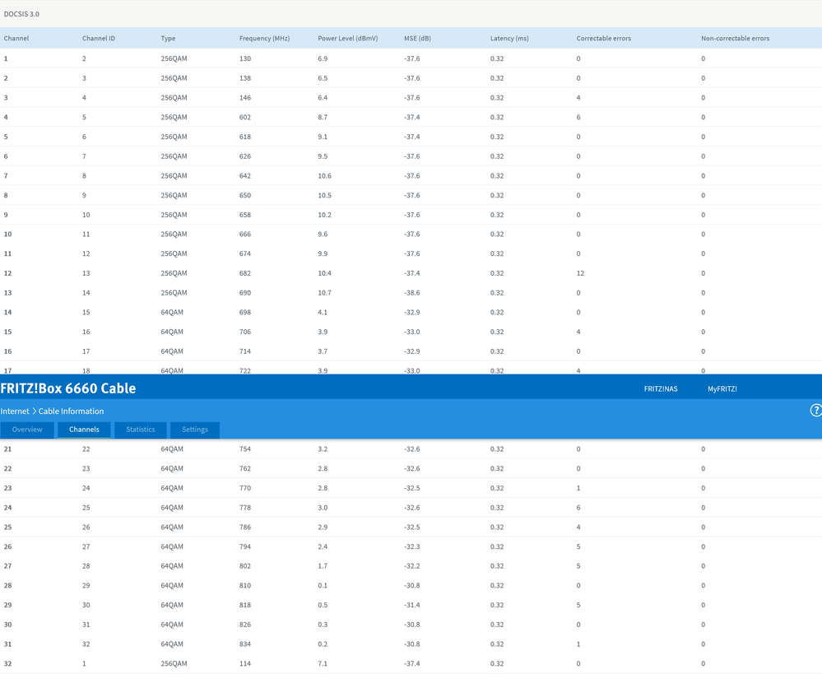Click the Internet breadcrumb link

point(15,411)
